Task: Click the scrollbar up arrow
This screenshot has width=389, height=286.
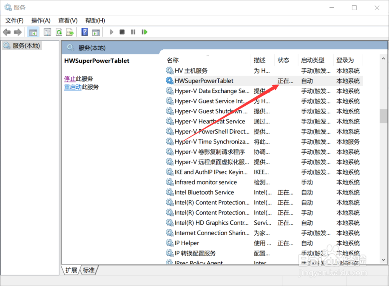Action: (383, 59)
